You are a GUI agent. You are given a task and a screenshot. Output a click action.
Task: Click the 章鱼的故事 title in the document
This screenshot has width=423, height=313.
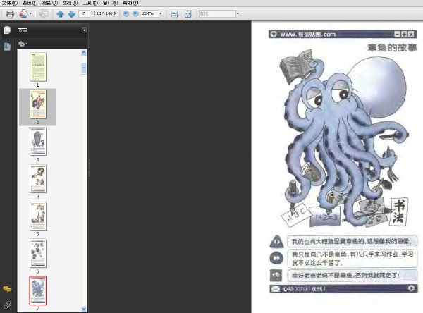(x=392, y=47)
